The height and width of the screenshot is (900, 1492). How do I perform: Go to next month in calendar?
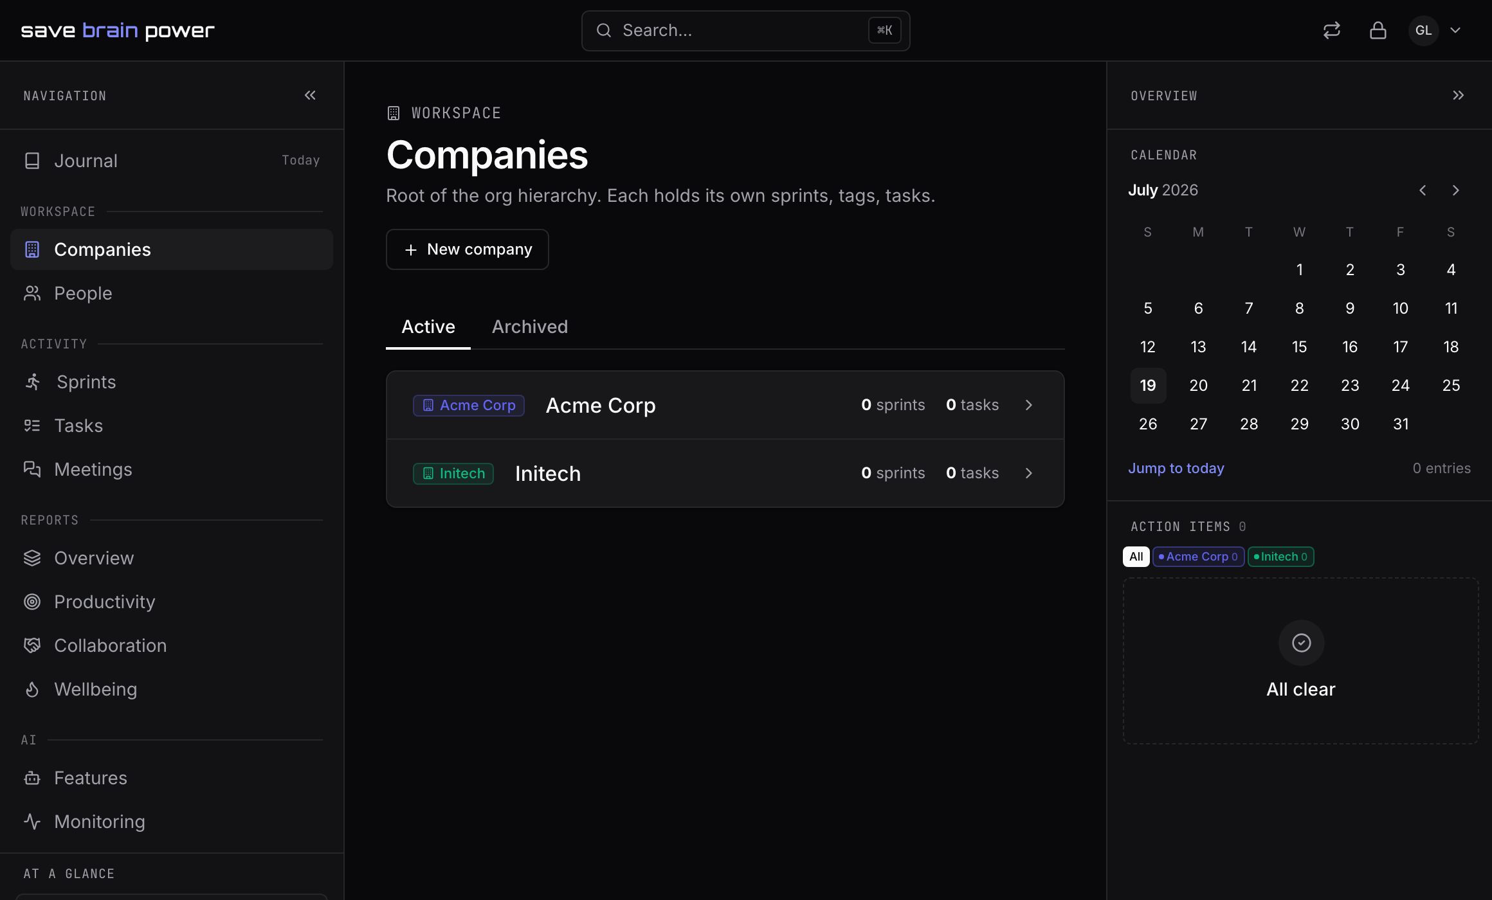[x=1456, y=190]
